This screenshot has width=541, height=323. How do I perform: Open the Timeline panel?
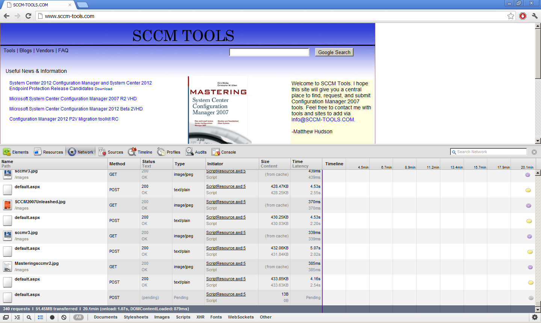point(140,152)
